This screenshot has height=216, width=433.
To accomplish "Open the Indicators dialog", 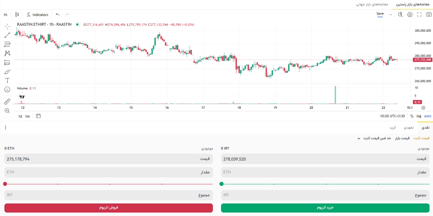I will 38,14.
